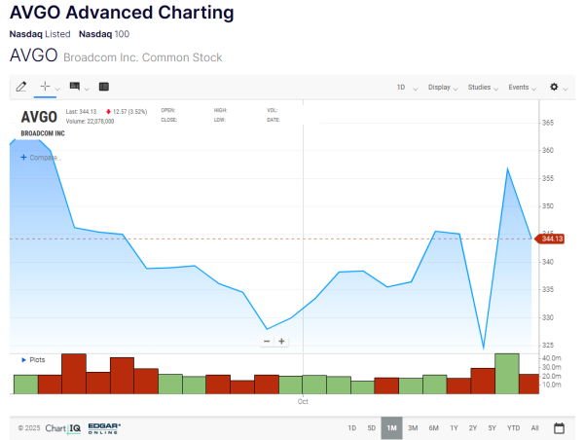Activate the crosshair cursor tool
Viewport: 584px width, 440px height.
[x=45, y=87]
